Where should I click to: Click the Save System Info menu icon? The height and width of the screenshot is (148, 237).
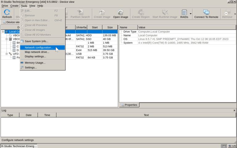pyautogui.click(x=22, y=41)
